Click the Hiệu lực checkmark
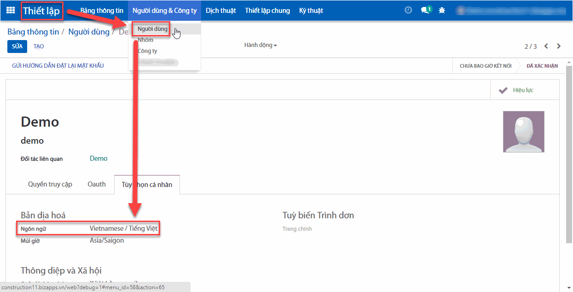The height and width of the screenshot is (292, 573). pyautogui.click(x=516, y=90)
